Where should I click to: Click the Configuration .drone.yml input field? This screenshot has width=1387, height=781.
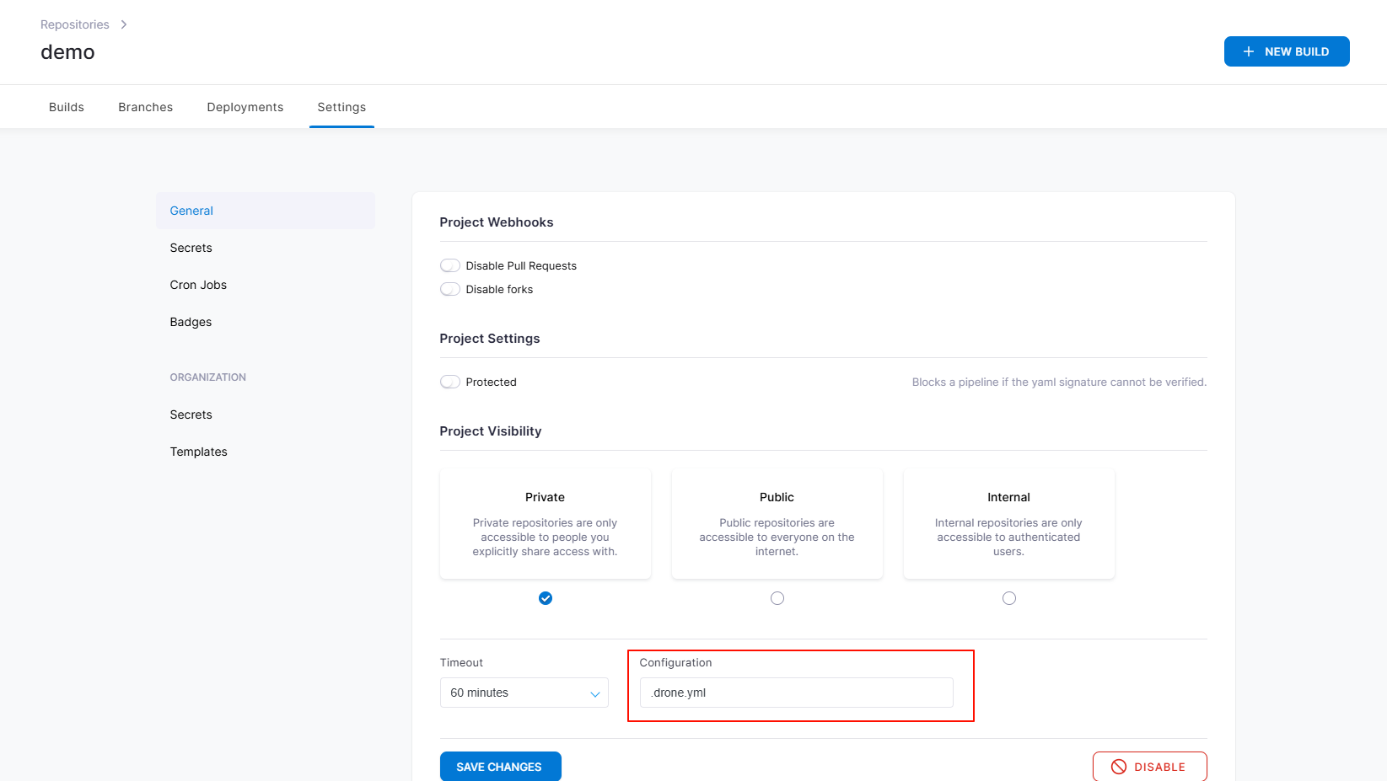click(x=797, y=693)
